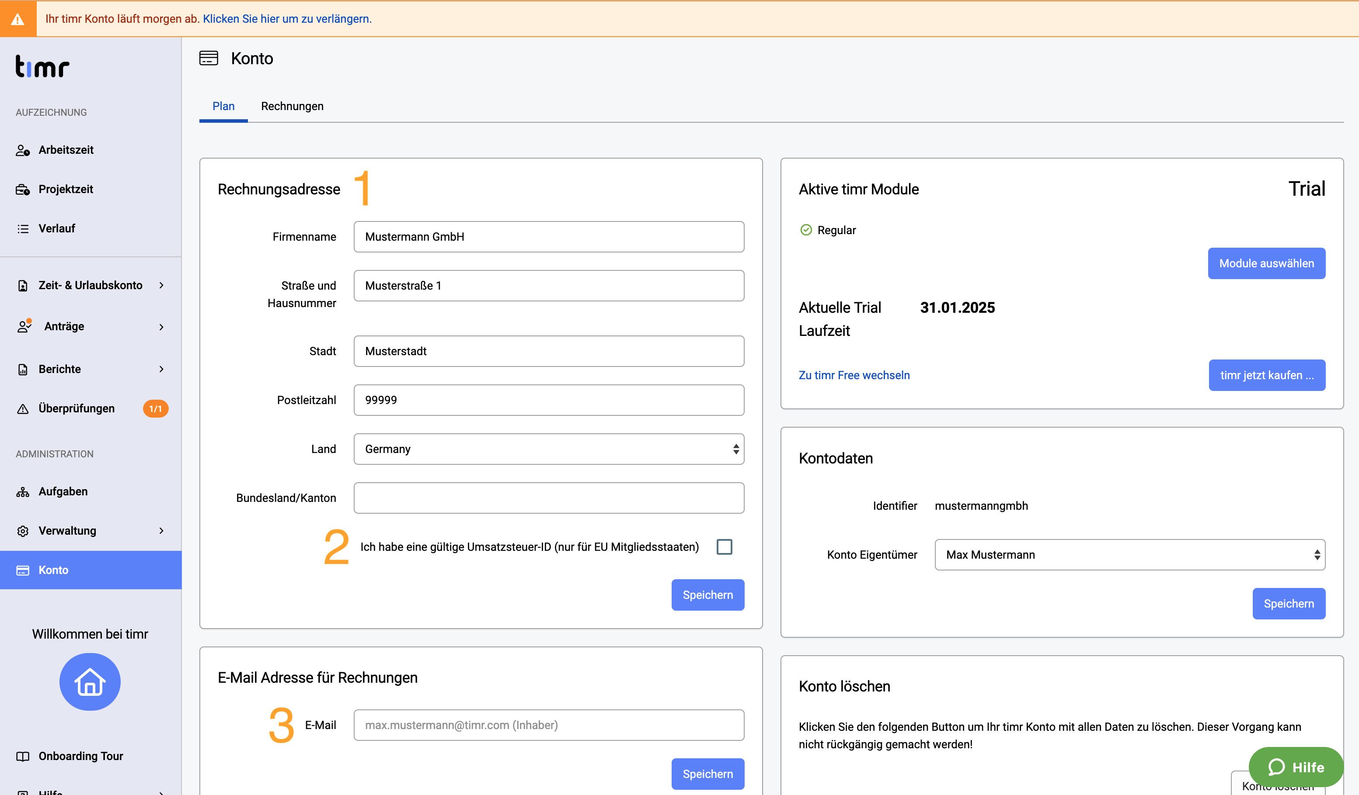Expand Zeit- & Urlaubskonto chevron

pos(161,286)
